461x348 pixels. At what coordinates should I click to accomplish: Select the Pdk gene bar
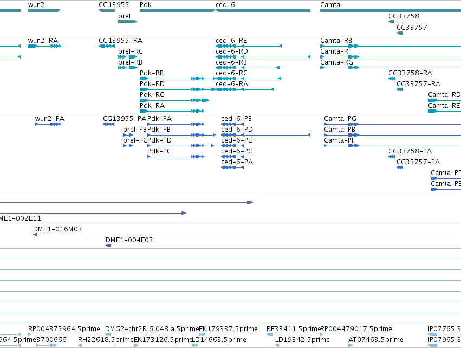click(178, 10)
